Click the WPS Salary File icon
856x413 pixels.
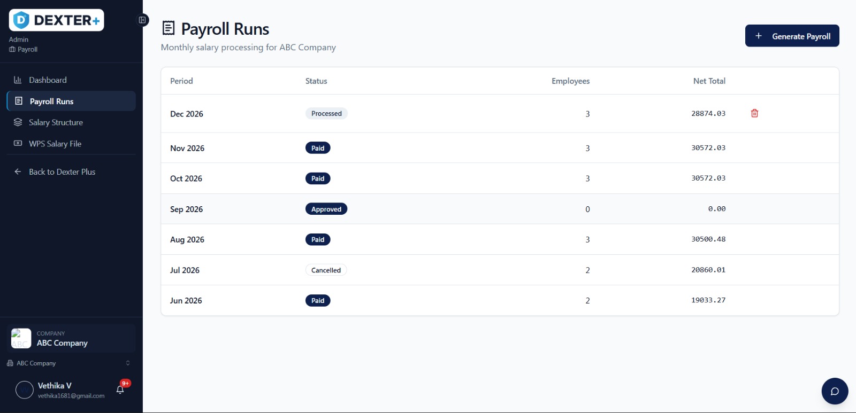pos(18,143)
